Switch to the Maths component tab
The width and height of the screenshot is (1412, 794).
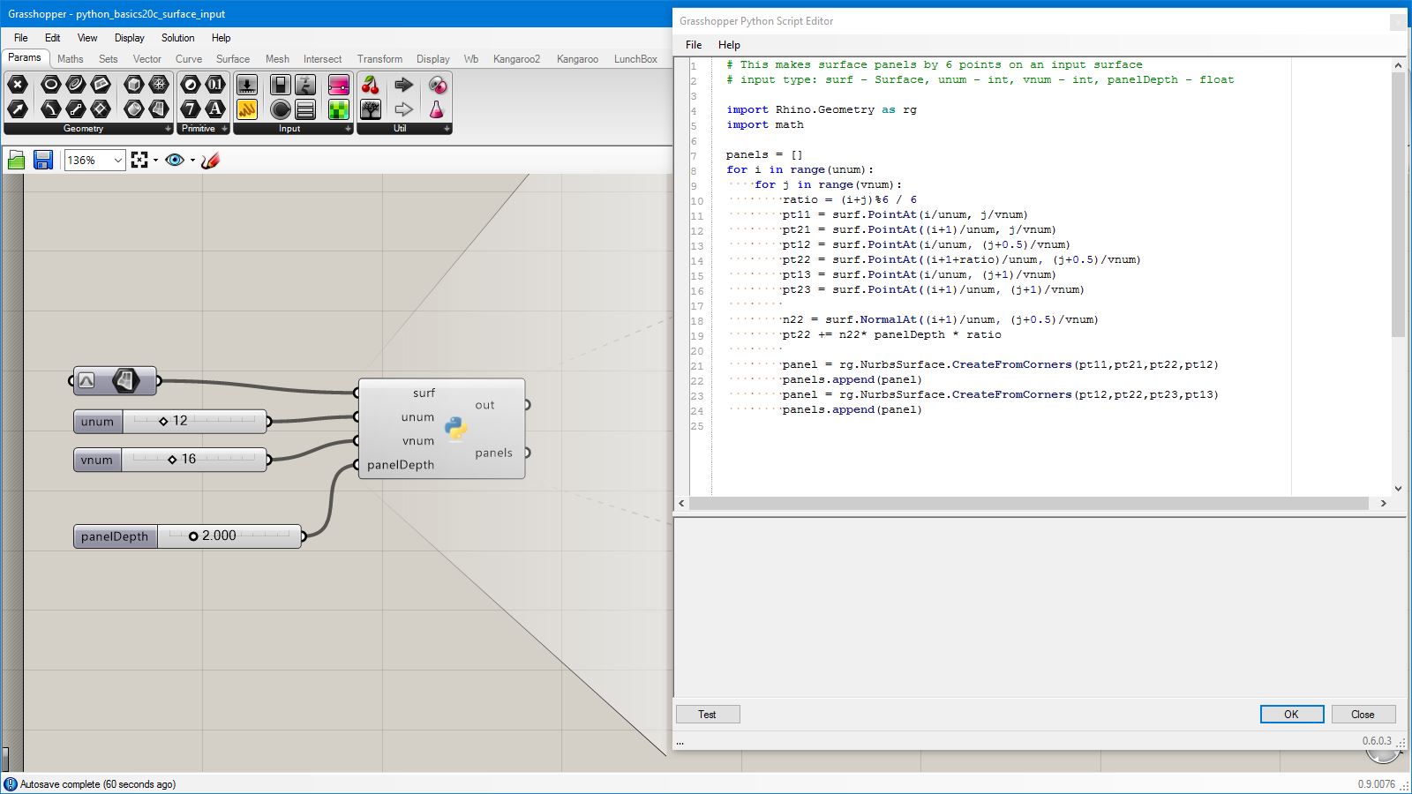(71, 59)
